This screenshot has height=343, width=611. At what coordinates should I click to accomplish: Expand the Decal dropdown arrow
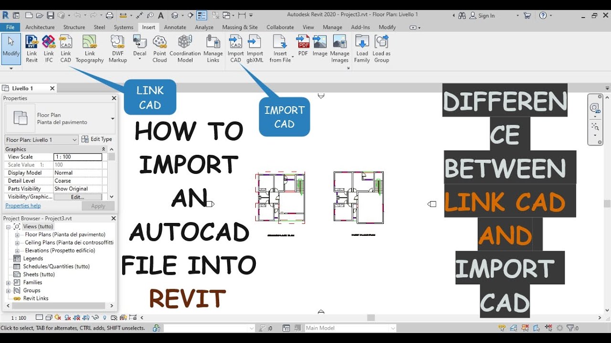click(x=140, y=59)
